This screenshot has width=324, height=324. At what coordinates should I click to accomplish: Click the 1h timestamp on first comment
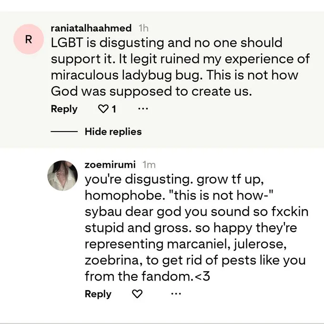(x=143, y=28)
